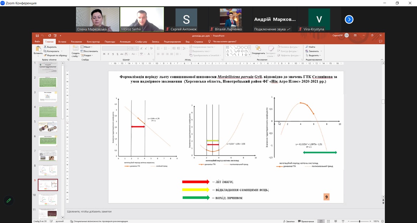This screenshot has width=417, height=223.
Task: Click the notes field to add notes
Action: (223, 212)
